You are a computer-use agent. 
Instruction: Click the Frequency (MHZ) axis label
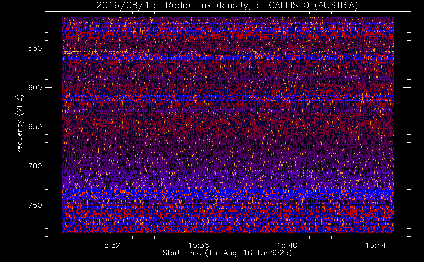(x=20, y=125)
